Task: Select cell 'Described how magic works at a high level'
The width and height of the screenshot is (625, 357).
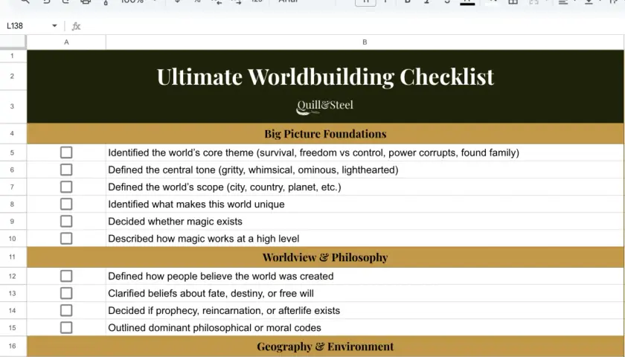Action: [365, 238]
